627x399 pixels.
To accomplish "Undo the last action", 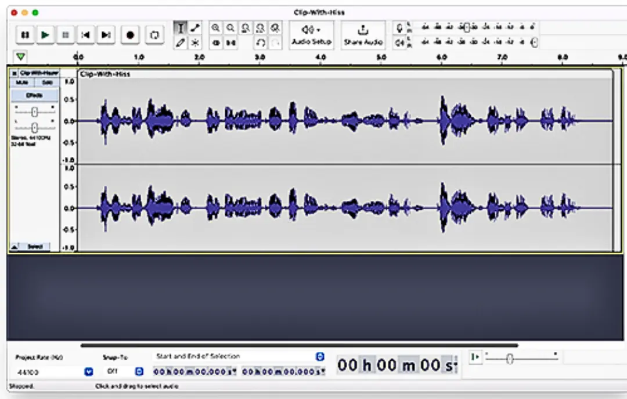I will [260, 42].
